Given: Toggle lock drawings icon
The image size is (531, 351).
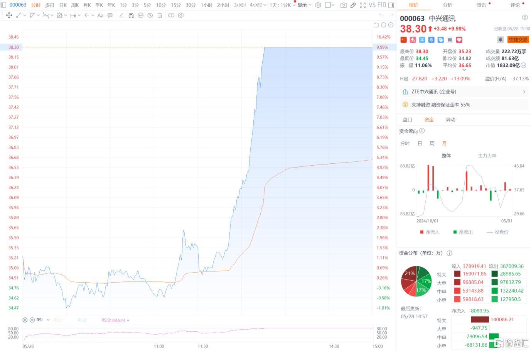Looking at the screenshot, I should click(x=141, y=15).
